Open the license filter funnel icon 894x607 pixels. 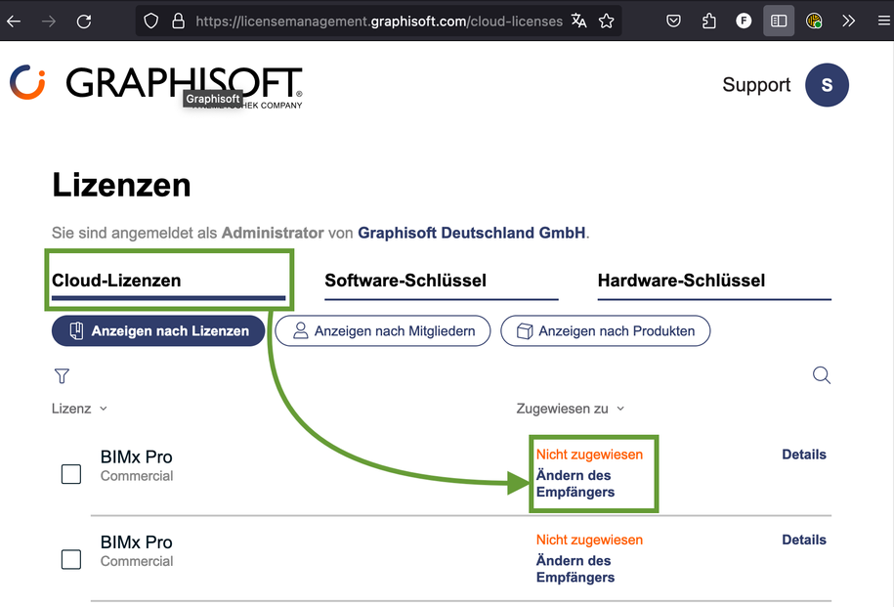pos(63,375)
